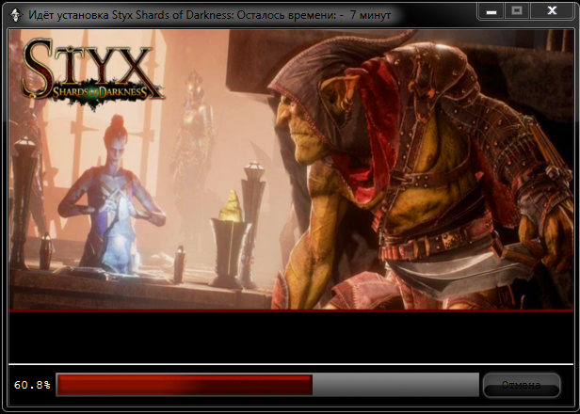Maximize the installer window
This screenshot has width=580, height=414.
[517, 11]
